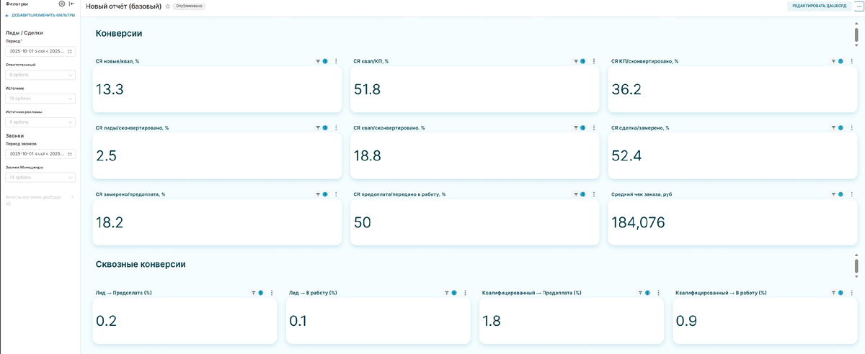
Task: Click the scrollbar of the Конверсии section
Action: [x=856, y=36]
